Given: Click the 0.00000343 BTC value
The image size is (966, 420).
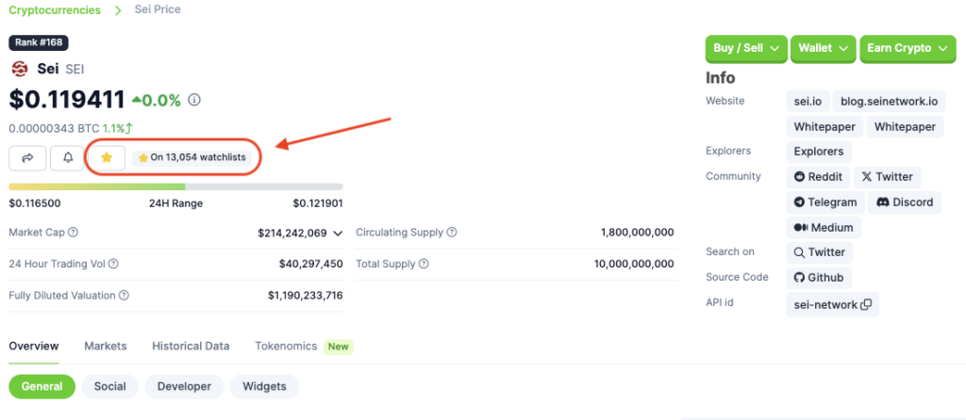Looking at the screenshot, I should 54,129.
